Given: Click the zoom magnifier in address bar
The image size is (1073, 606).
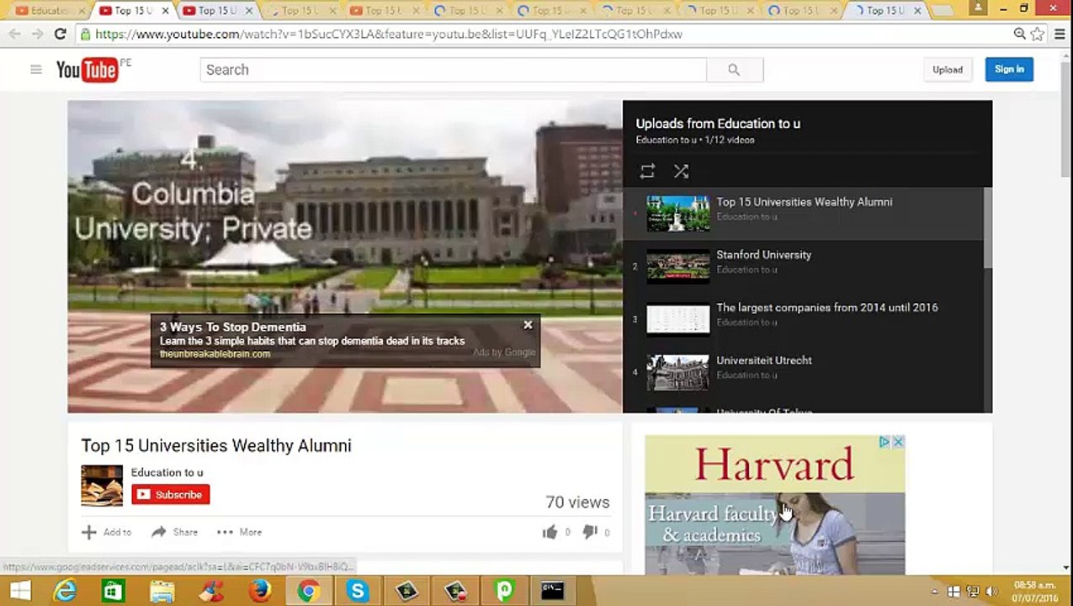Looking at the screenshot, I should pyautogui.click(x=1019, y=34).
